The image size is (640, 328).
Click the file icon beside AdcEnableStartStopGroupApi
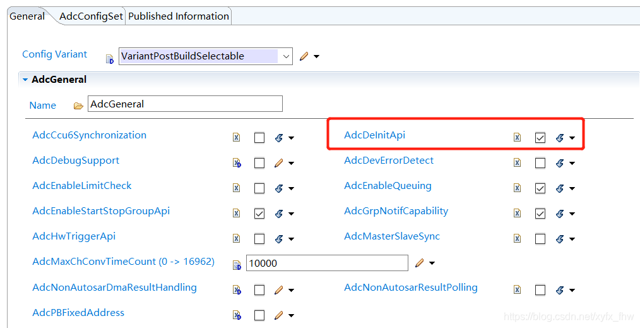pyautogui.click(x=236, y=214)
